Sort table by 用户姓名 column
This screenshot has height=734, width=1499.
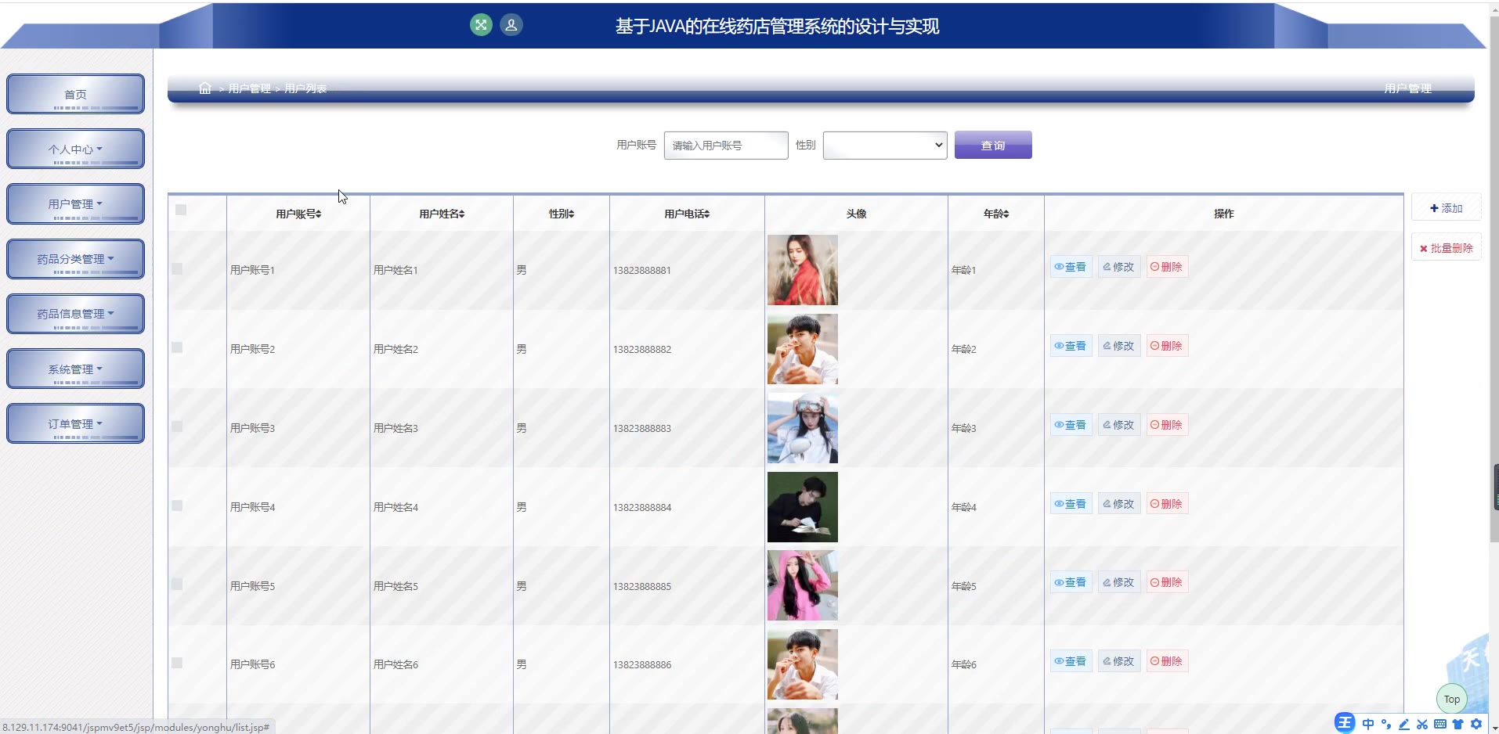tap(442, 214)
